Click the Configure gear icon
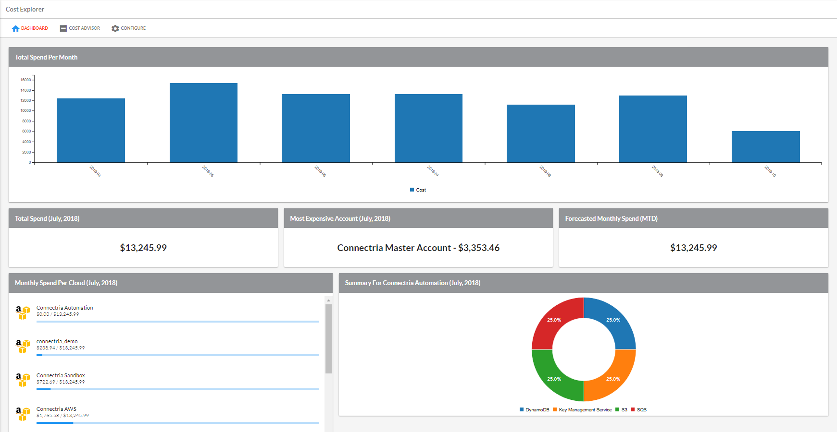Screen dimensions: 837x432 [115, 28]
